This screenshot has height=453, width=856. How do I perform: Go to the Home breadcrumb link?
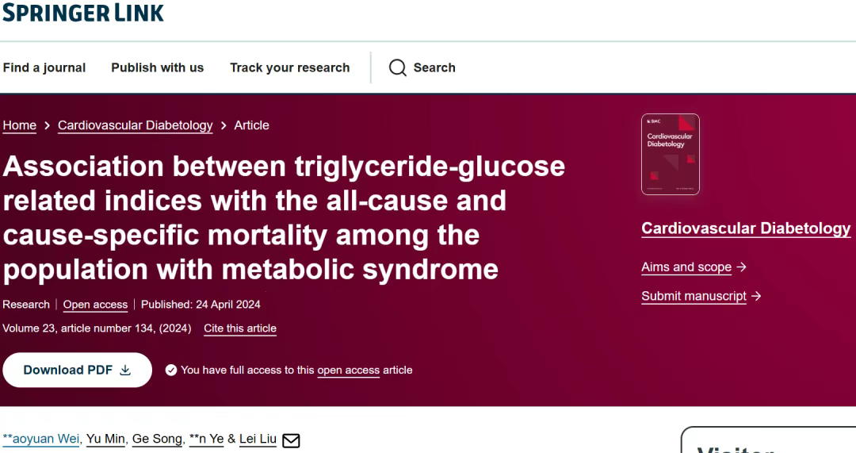tap(20, 125)
